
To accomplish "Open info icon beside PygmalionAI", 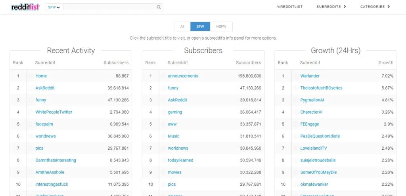I will (296, 100).
